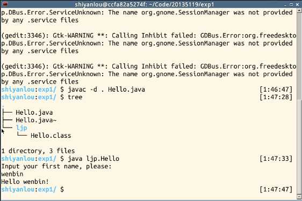Maximize the terminal window

pyautogui.click(x=291, y=4)
